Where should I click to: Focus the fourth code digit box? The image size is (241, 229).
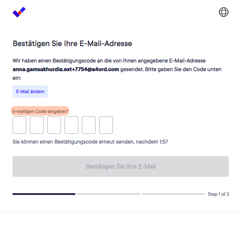pyautogui.click(x=71, y=125)
